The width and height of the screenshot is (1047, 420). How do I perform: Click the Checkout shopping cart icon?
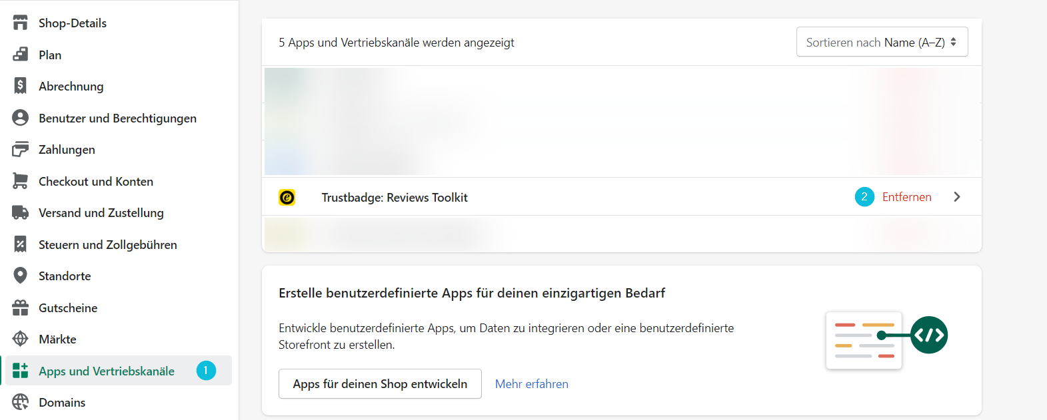pos(21,181)
